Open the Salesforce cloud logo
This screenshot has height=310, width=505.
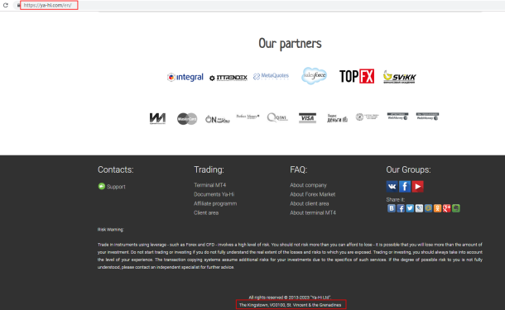314,76
